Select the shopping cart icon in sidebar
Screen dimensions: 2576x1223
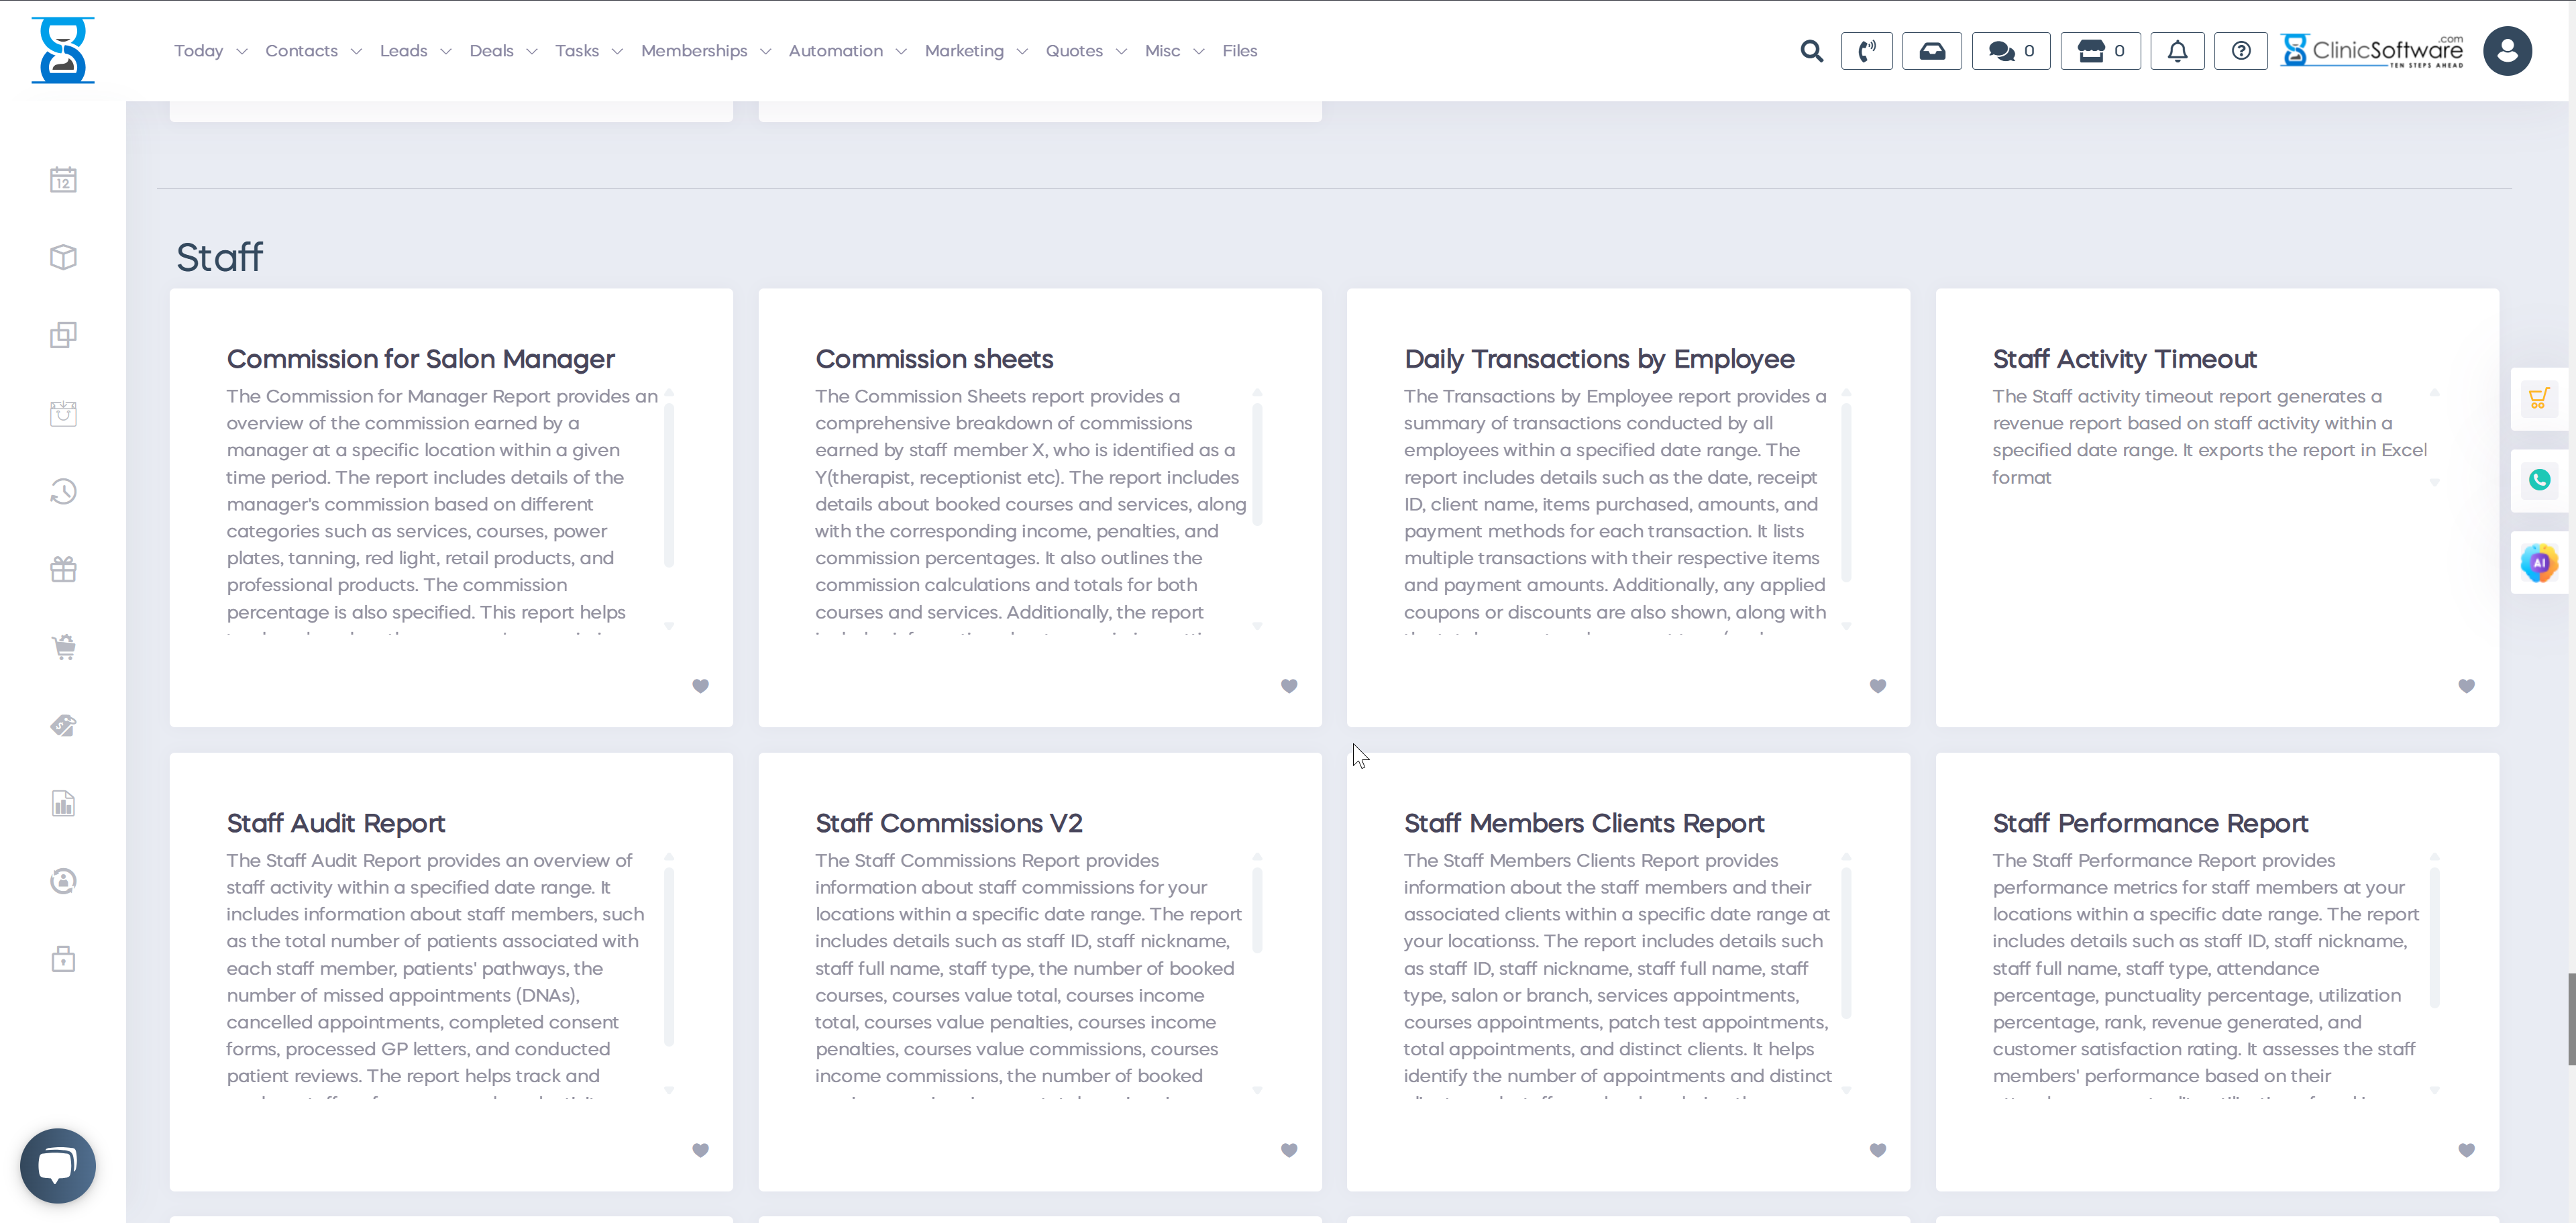pyautogui.click(x=63, y=646)
